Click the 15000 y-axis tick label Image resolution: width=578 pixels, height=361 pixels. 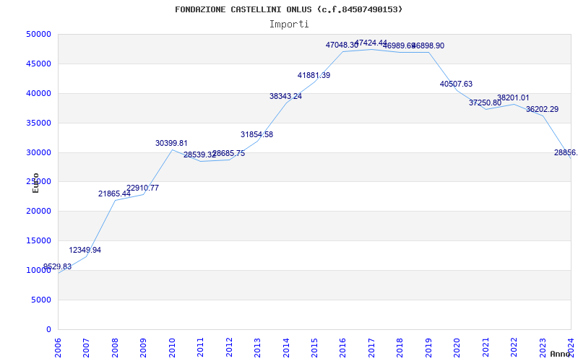[39, 240]
